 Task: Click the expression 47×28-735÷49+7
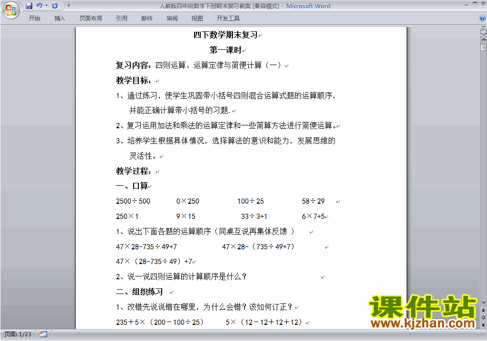click(x=146, y=246)
